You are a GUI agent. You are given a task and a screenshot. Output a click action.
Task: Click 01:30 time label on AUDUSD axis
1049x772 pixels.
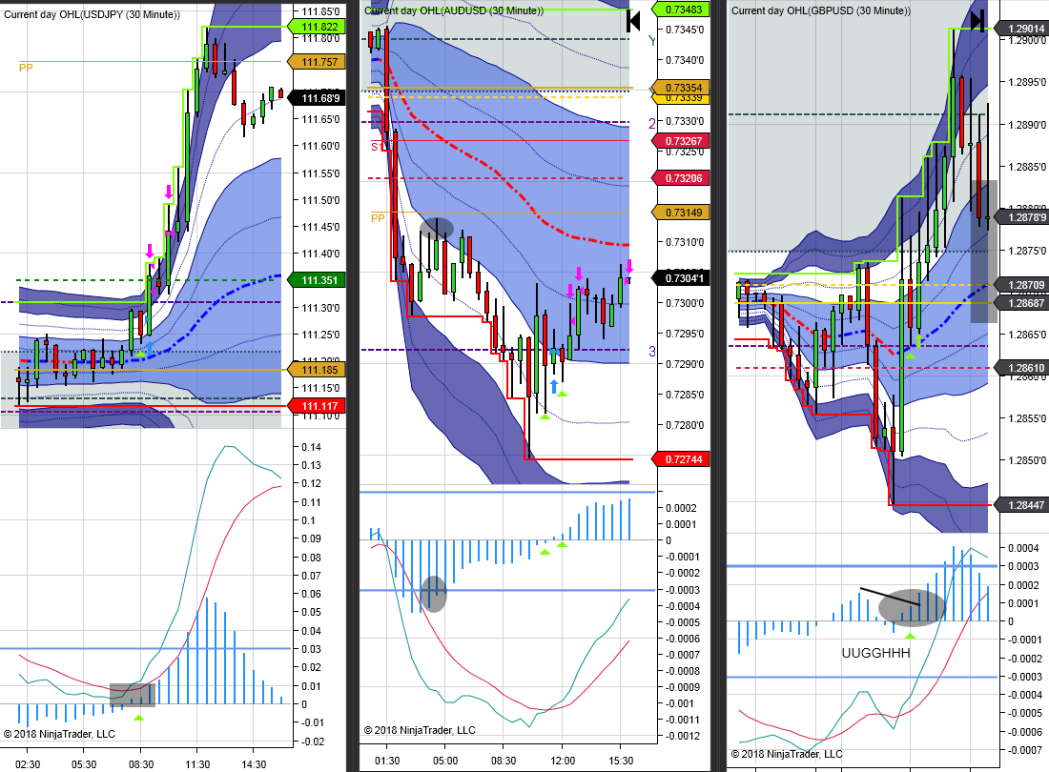tap(387, 761)
